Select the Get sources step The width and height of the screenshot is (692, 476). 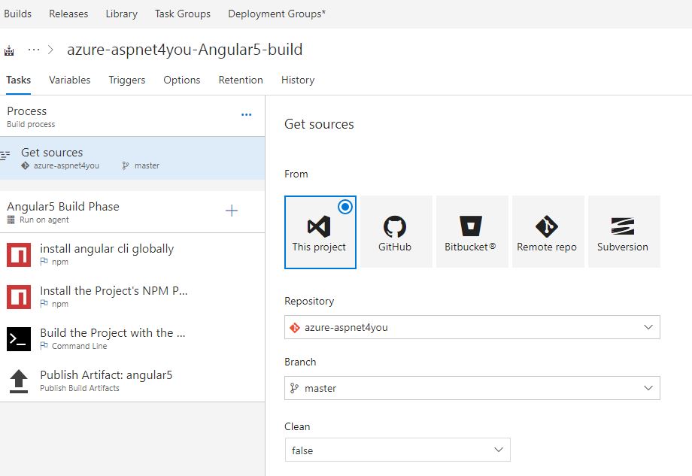132,158
